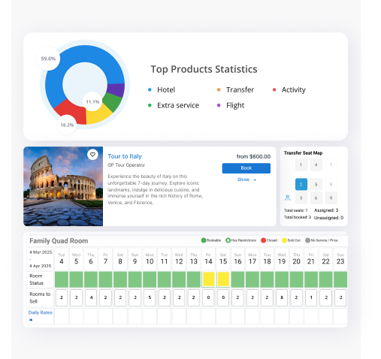The width and height of the screenshot is (381, 359).
Task: Click the Unassigned: 0 text
Action: pos(328,218)
